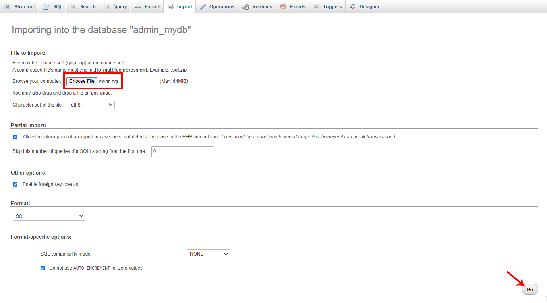Toggle allow interruption of import checkbox
The image size is (547, 303).
coord(15,137)
